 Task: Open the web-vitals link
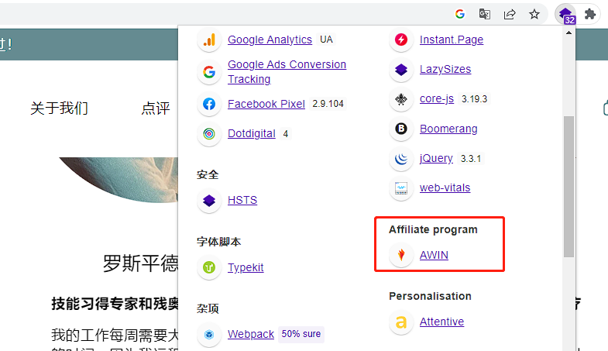tap(445, 188)
